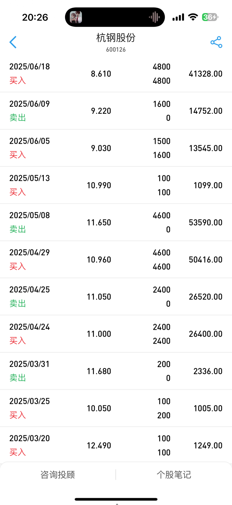232x505 pixels.
Task: Tap the audio waveform icon in Dynamic Island
Action: pos(154,17)
